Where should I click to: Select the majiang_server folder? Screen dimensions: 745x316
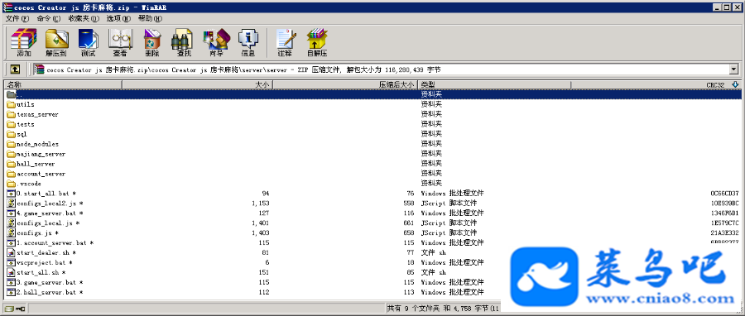tap(41, 154)
